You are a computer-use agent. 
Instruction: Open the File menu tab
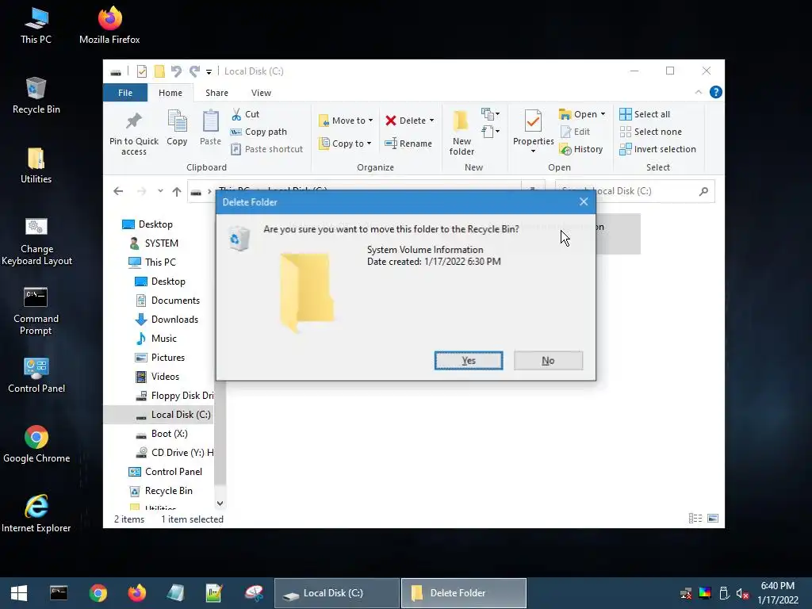tap(124, 93)
